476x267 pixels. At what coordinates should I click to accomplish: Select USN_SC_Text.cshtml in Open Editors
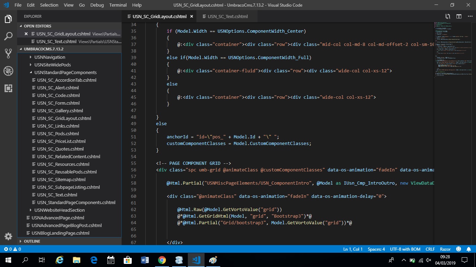click(70, 41)
